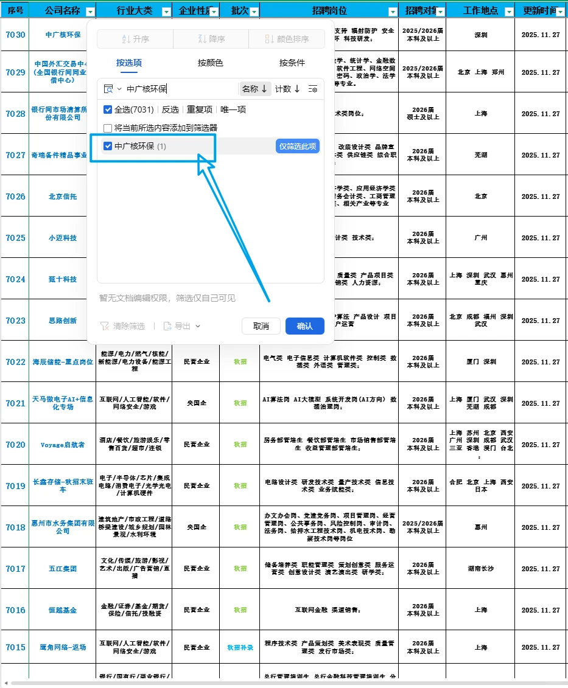Click the 仅筛选此项 button
This screenshot has width=568, height=688.
point(298,146)
